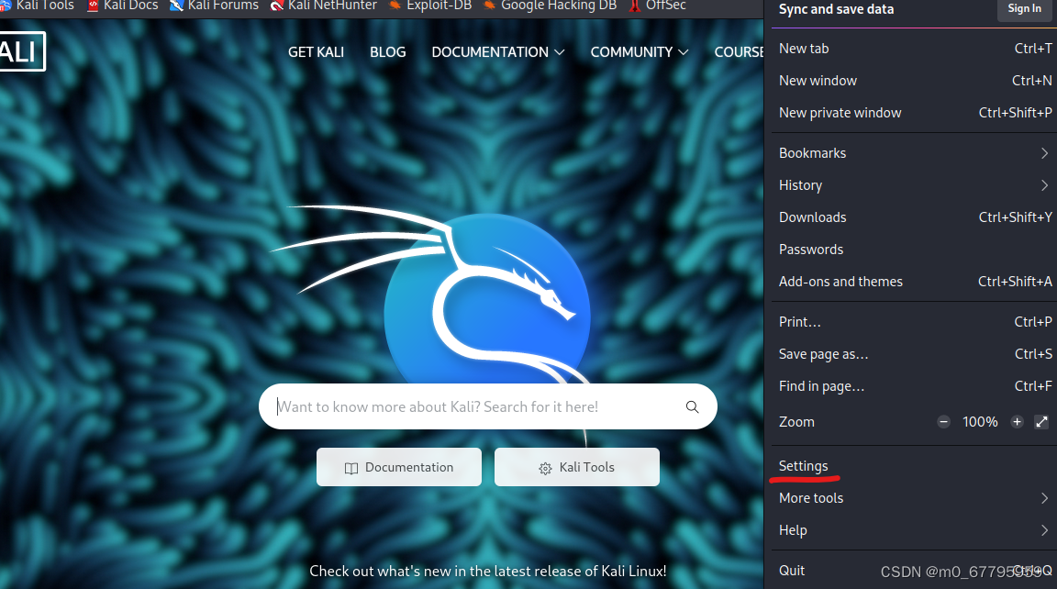Open the Kali Docs bookmark
1057x589 pixels.
(x=123, y=6)
